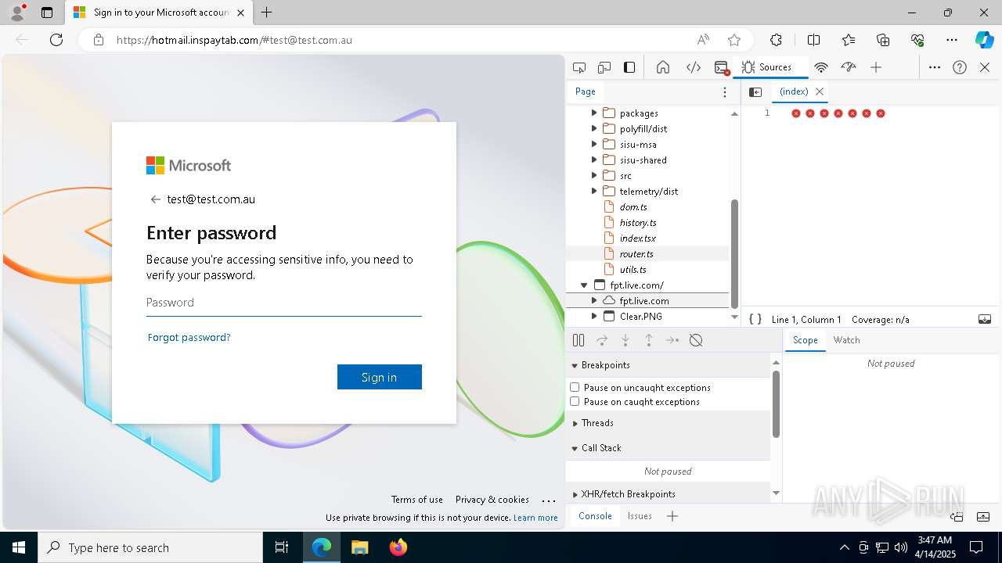This screenshot has height=563, width=1002.
Task: Open the Elements panel code icon
Action: click(694, 67)
